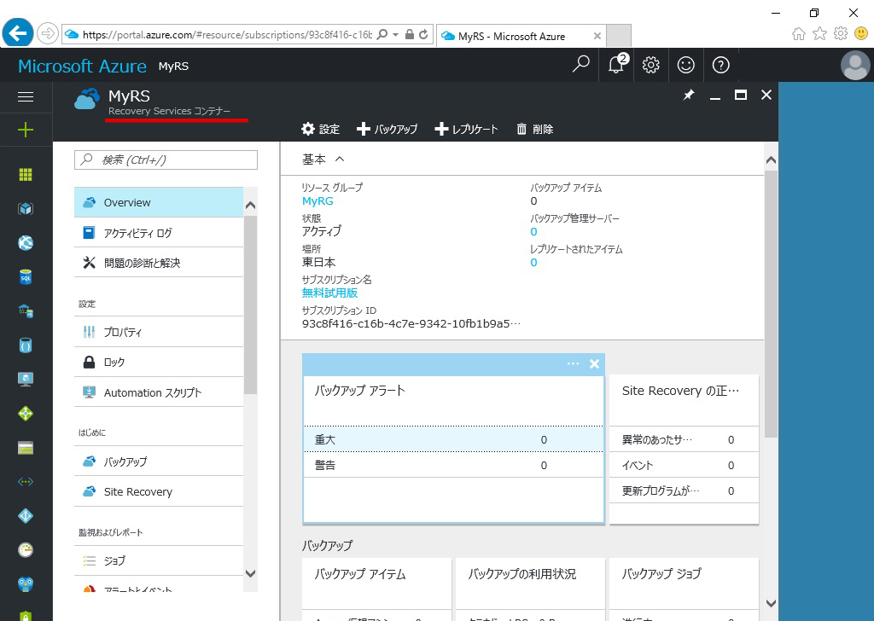Remove the バックアップ アラート tile
Viewport: 874px width, 621px height.
pos(594,363)
